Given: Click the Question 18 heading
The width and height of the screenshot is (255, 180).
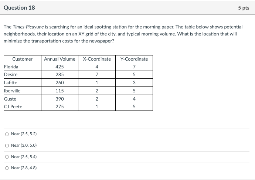Looking at the screenshot, I should [19, 8].
